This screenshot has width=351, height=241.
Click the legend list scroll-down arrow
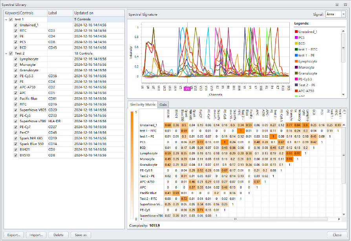(344, 94)
